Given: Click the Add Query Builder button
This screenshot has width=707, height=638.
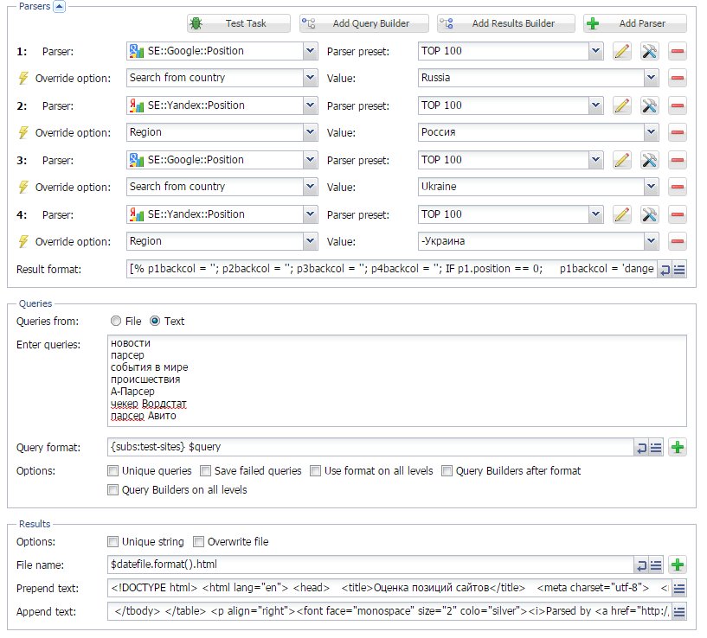Looking at the screenshot, I should (x=362, y=23).
